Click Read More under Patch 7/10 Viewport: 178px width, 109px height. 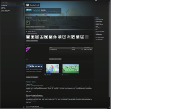[x=28, y=91]
